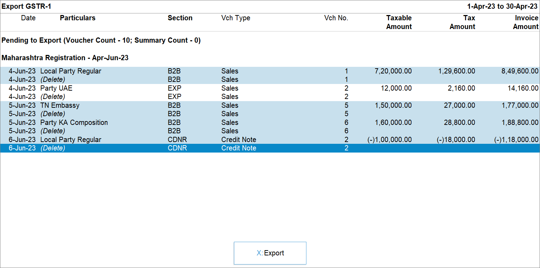Click the Vch Type column header

[236, 18]
